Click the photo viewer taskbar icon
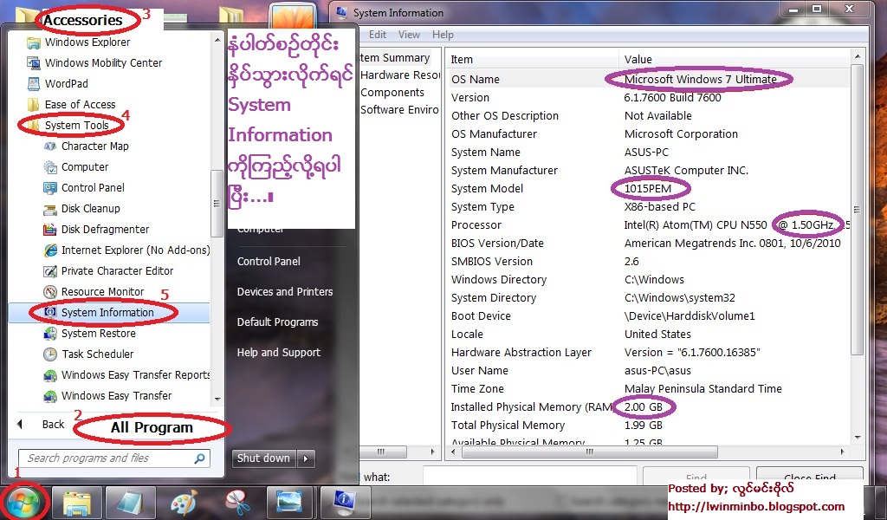The height and width of the screenshot is (520, 887). pyautogui.click(x=289, y=503)
